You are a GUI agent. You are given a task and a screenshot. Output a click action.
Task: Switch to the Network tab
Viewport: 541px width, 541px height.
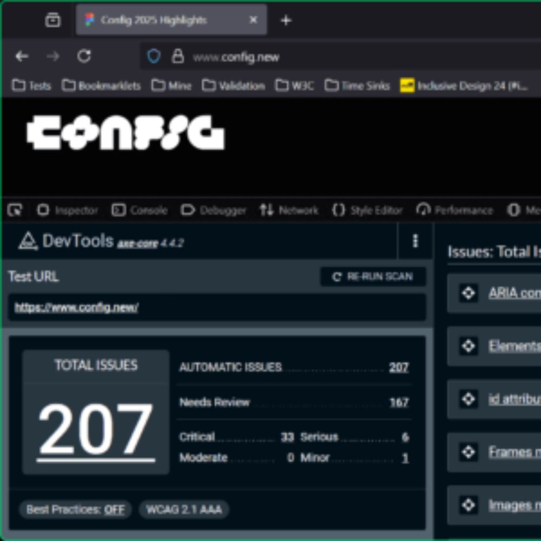pyautogui.click(x=289, y=210)
